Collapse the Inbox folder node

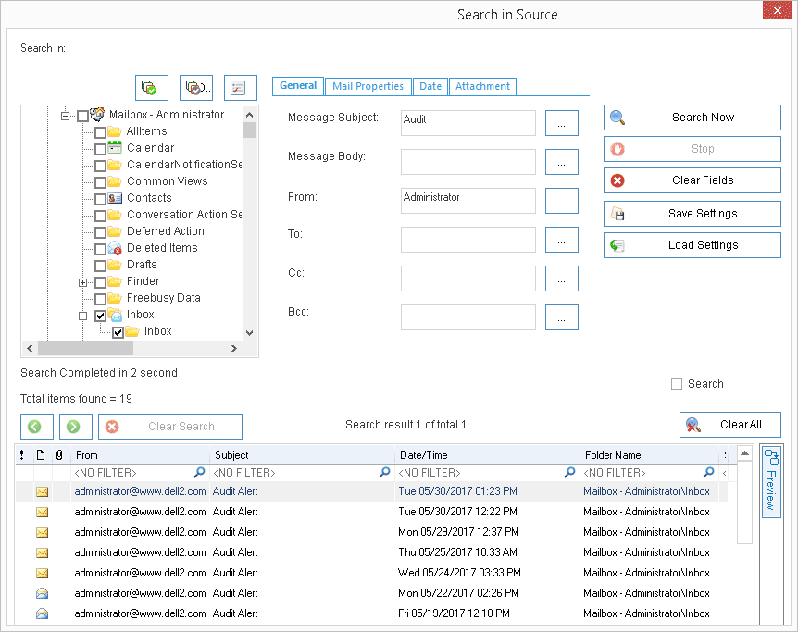click(x=83, y=316)
